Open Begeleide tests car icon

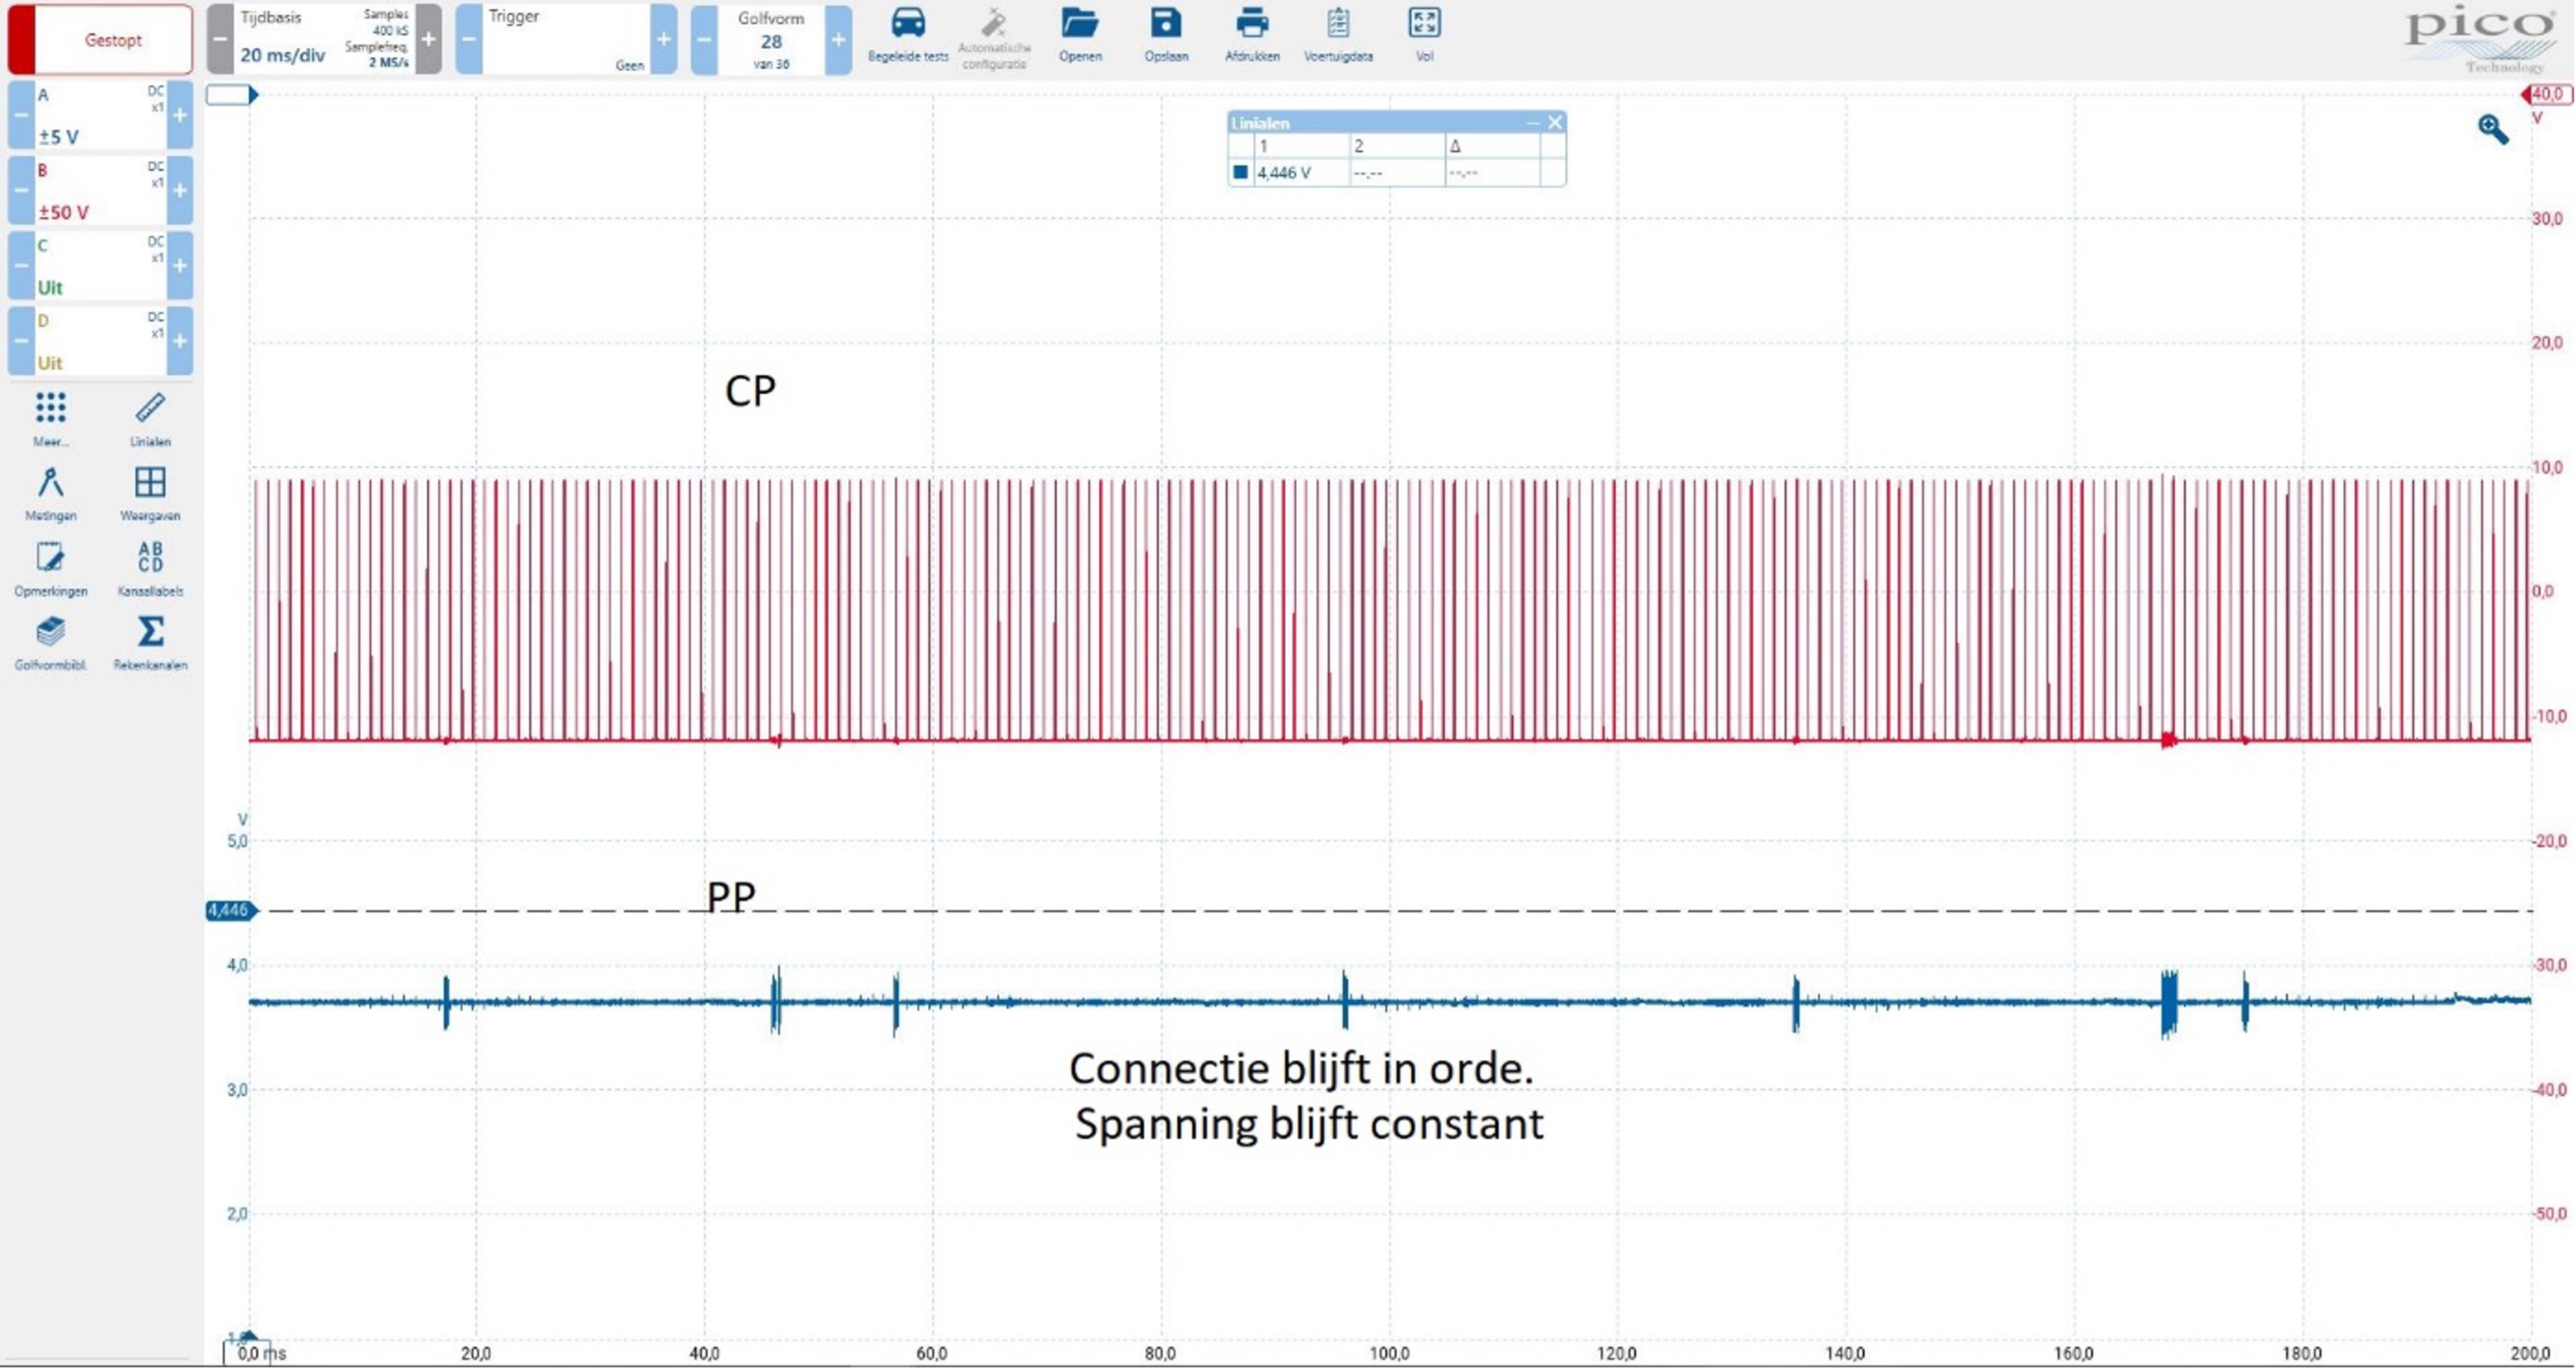coord(908,35)
